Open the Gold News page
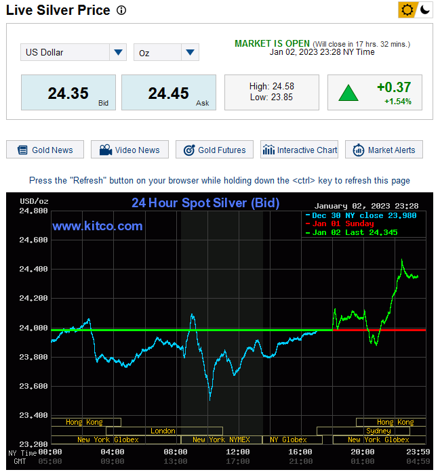440x472 pixels. (x=45, y=150)
